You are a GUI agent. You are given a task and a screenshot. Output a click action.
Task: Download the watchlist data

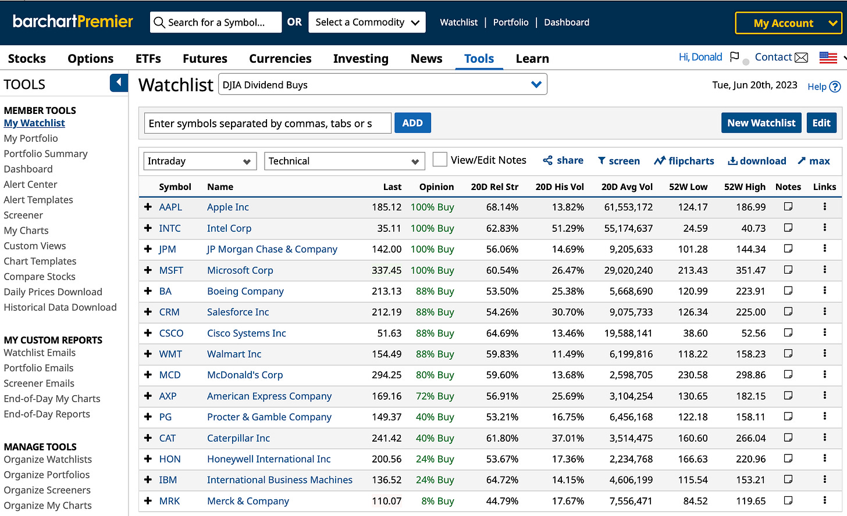click(757, 161)
